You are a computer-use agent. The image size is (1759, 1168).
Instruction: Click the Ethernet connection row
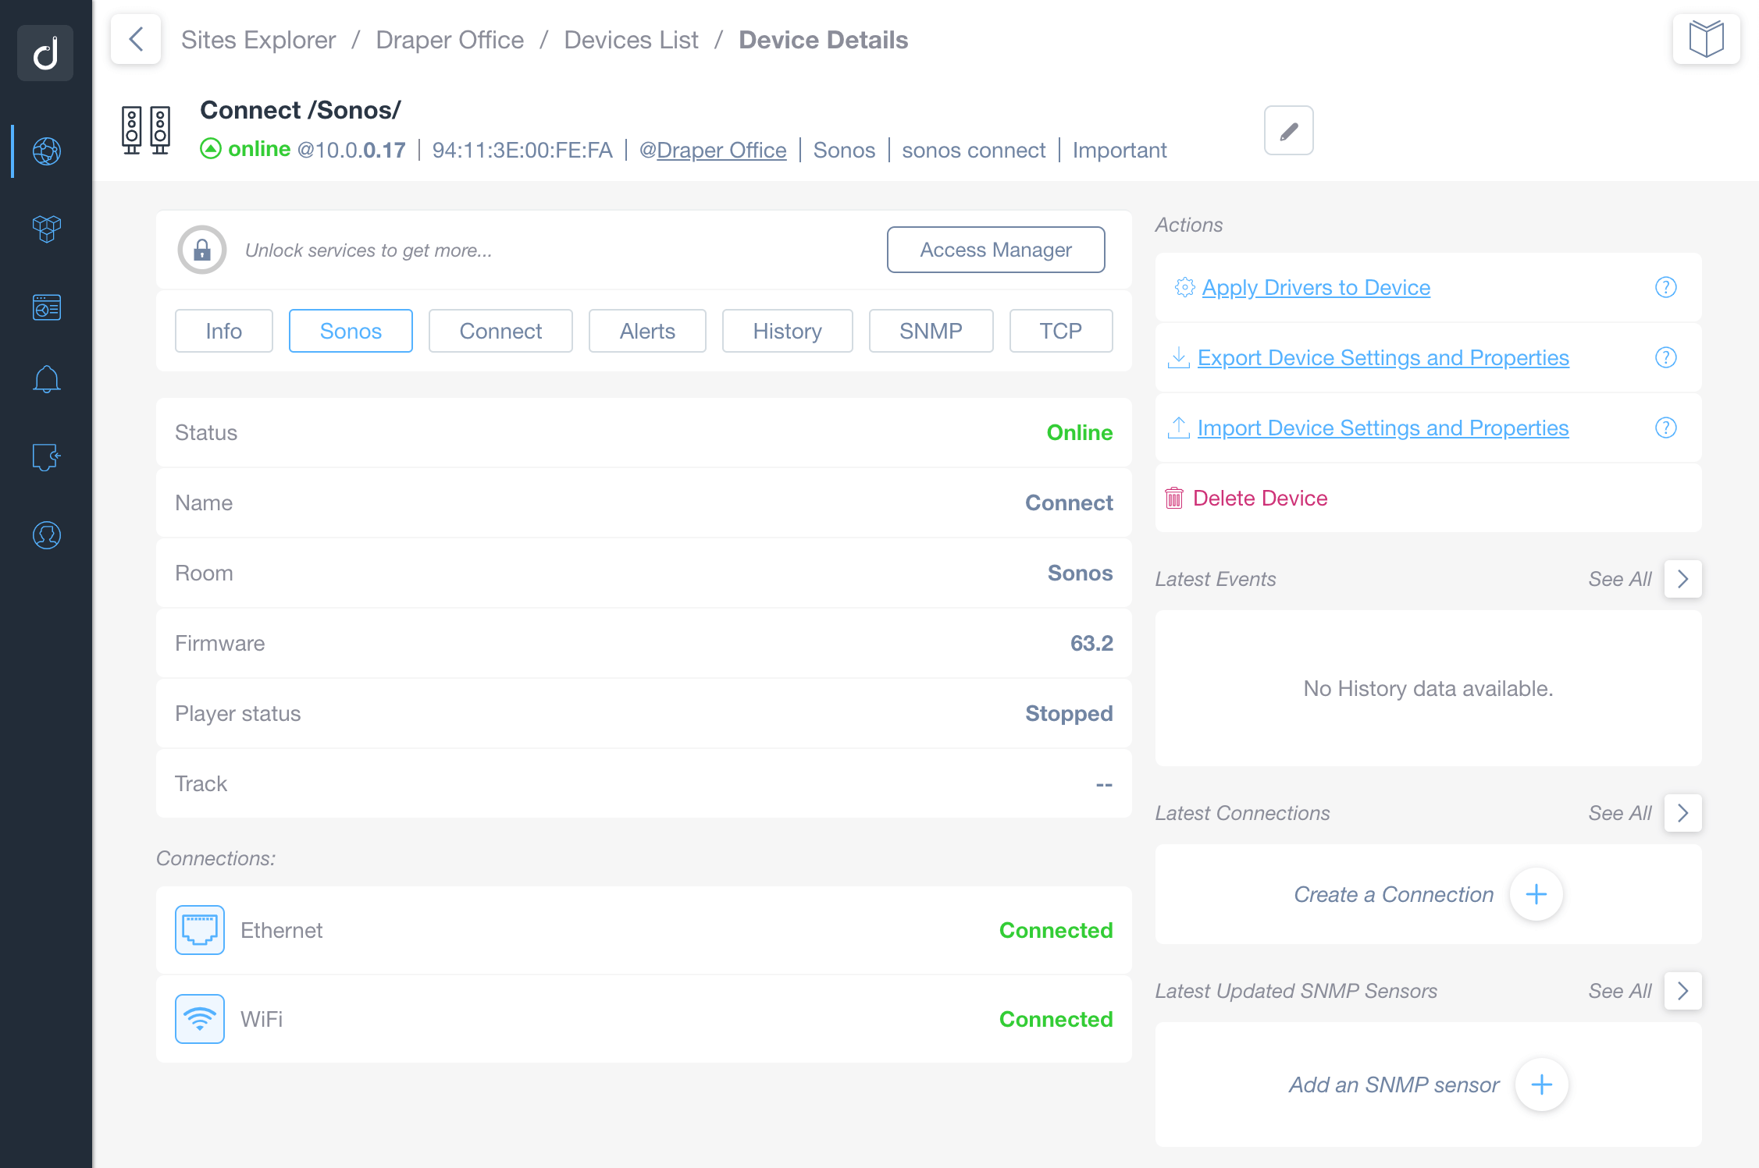pyautogui.click(x=644, y=930)
